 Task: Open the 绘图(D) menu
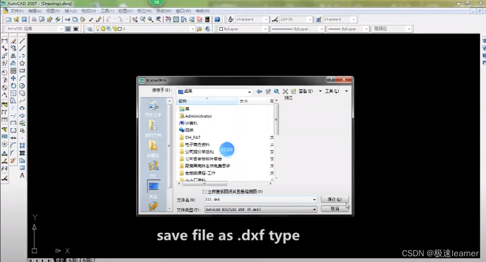125,11
